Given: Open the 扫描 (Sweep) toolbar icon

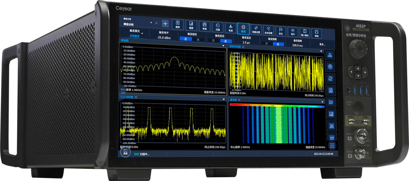Looking at the screenshot, I should tap(218, 27).
